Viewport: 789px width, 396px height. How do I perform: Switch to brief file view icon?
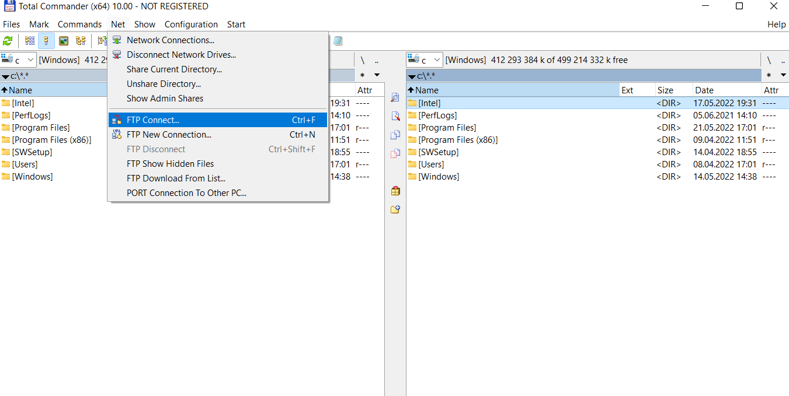[x=29, y=41]
